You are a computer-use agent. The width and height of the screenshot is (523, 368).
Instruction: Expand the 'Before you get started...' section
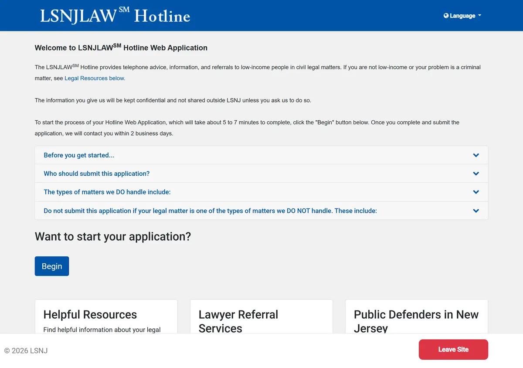pos(261,155)
